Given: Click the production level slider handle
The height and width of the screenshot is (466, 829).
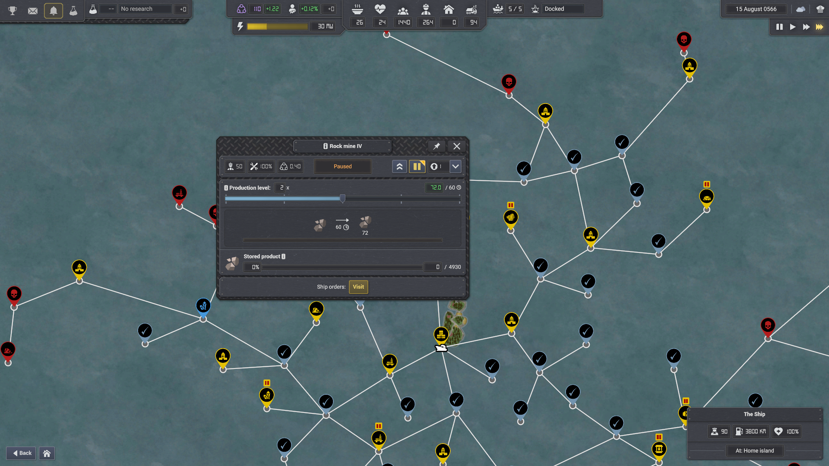Looking at the screenshot, I should [342, 198].
